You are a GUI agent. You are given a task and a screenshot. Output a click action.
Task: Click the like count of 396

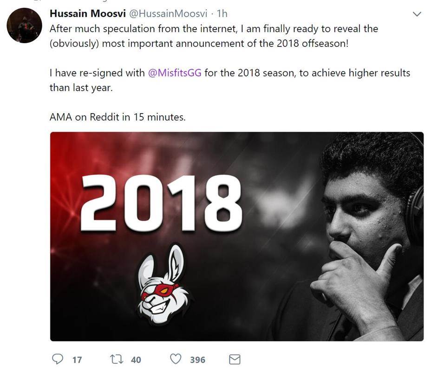click(x=197, y=359)
